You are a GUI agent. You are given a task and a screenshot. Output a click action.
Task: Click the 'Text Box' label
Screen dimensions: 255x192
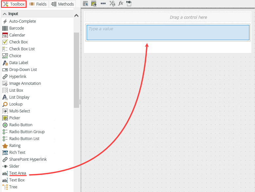[x=17, y=180]
